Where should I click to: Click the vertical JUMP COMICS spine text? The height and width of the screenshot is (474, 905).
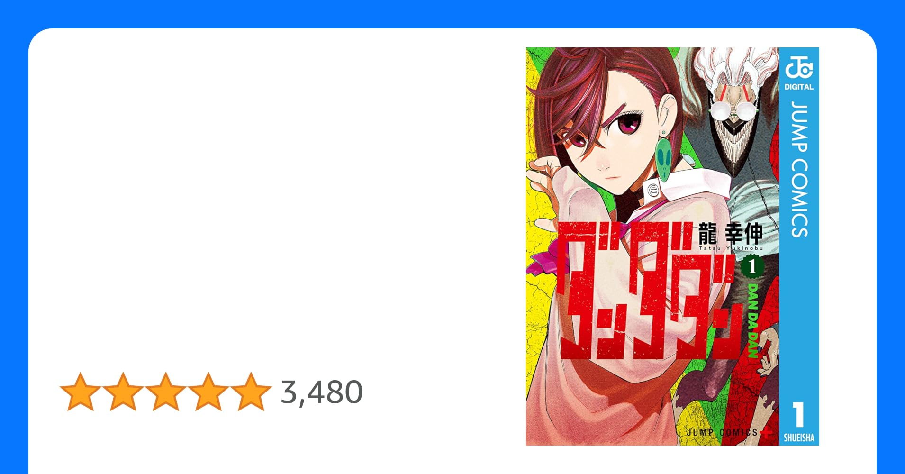(799, 169)
